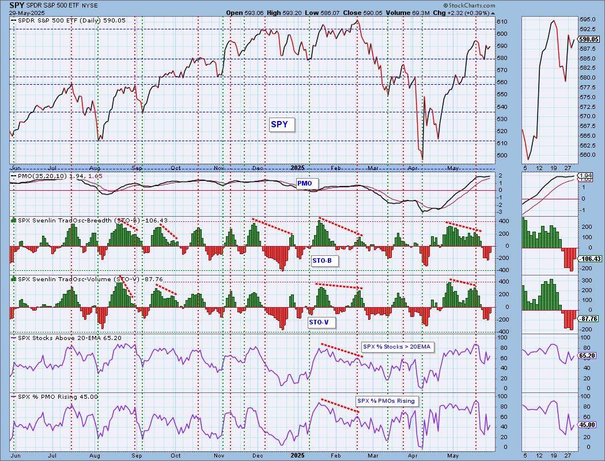Click the 2025 year label on the bottom date axis
This screenshot has width=605, height=461.
click(297, 455)
